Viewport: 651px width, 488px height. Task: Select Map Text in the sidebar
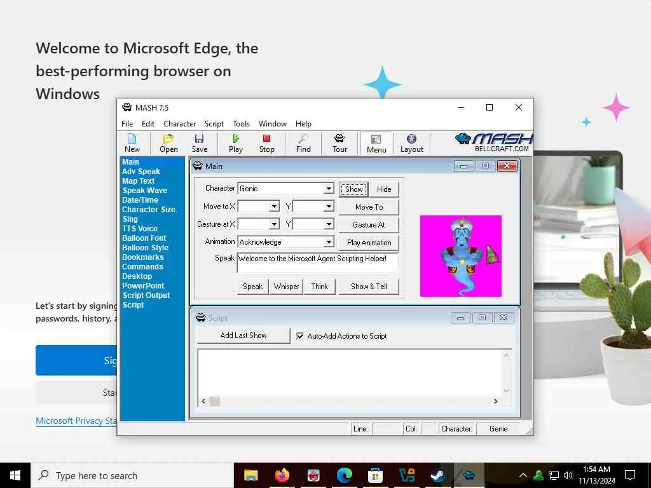coord(138,181)
